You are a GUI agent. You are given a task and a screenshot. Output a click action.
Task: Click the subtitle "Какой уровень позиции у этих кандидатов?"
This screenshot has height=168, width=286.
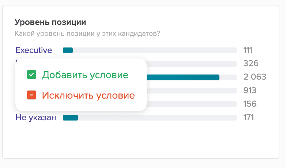[87, 34]
